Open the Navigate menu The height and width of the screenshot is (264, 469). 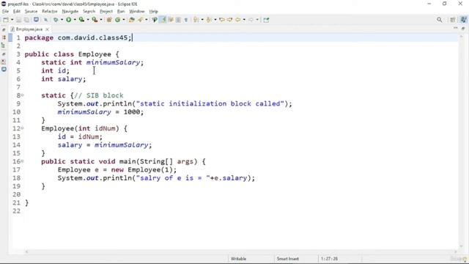pyautogui.click(x=70, y=12)
